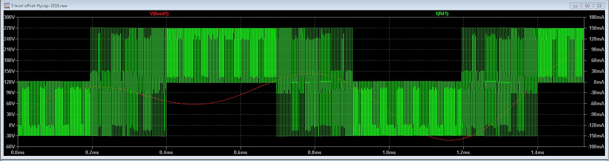The image size is (609, 161).
Task: Click the -150mA right axis label
Action: [596, 136]
